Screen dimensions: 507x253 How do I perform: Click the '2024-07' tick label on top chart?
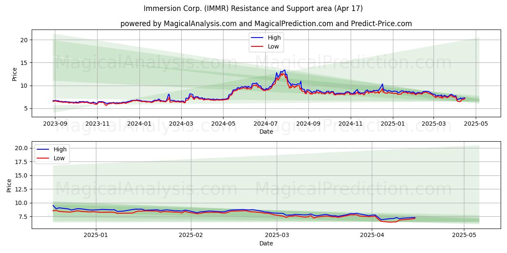[266, 124]
